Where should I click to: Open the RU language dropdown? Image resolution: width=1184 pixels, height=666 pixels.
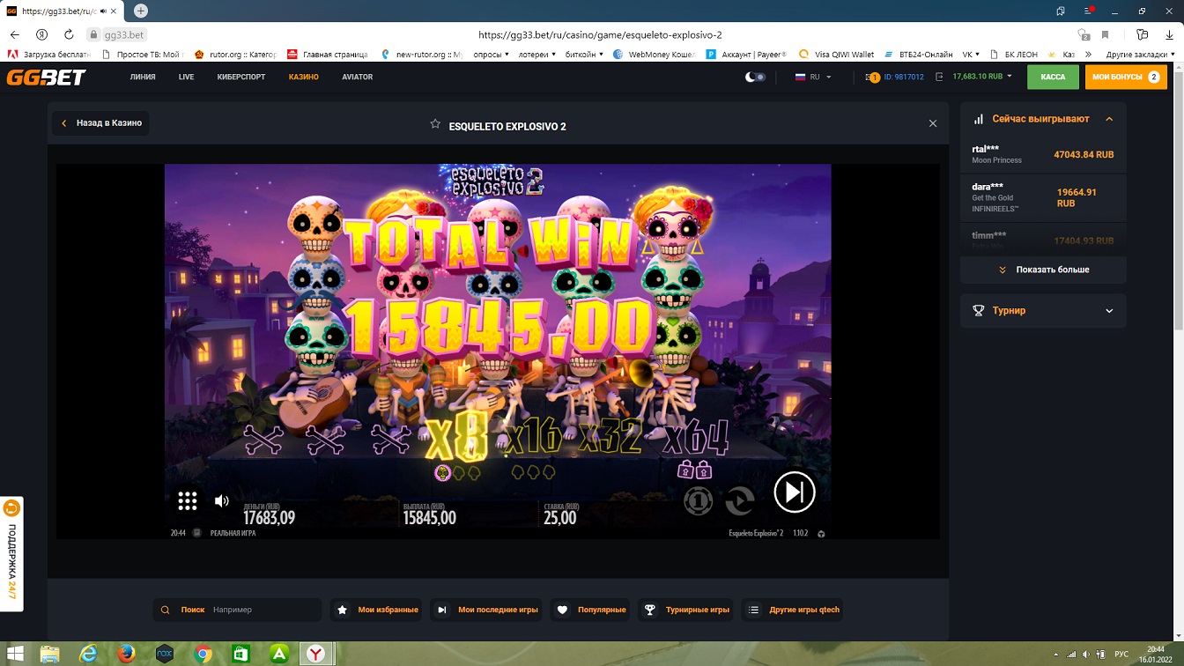(x=813, y=77)
